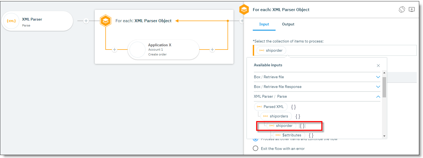Pick the $attributes input pill

[289, 135]
